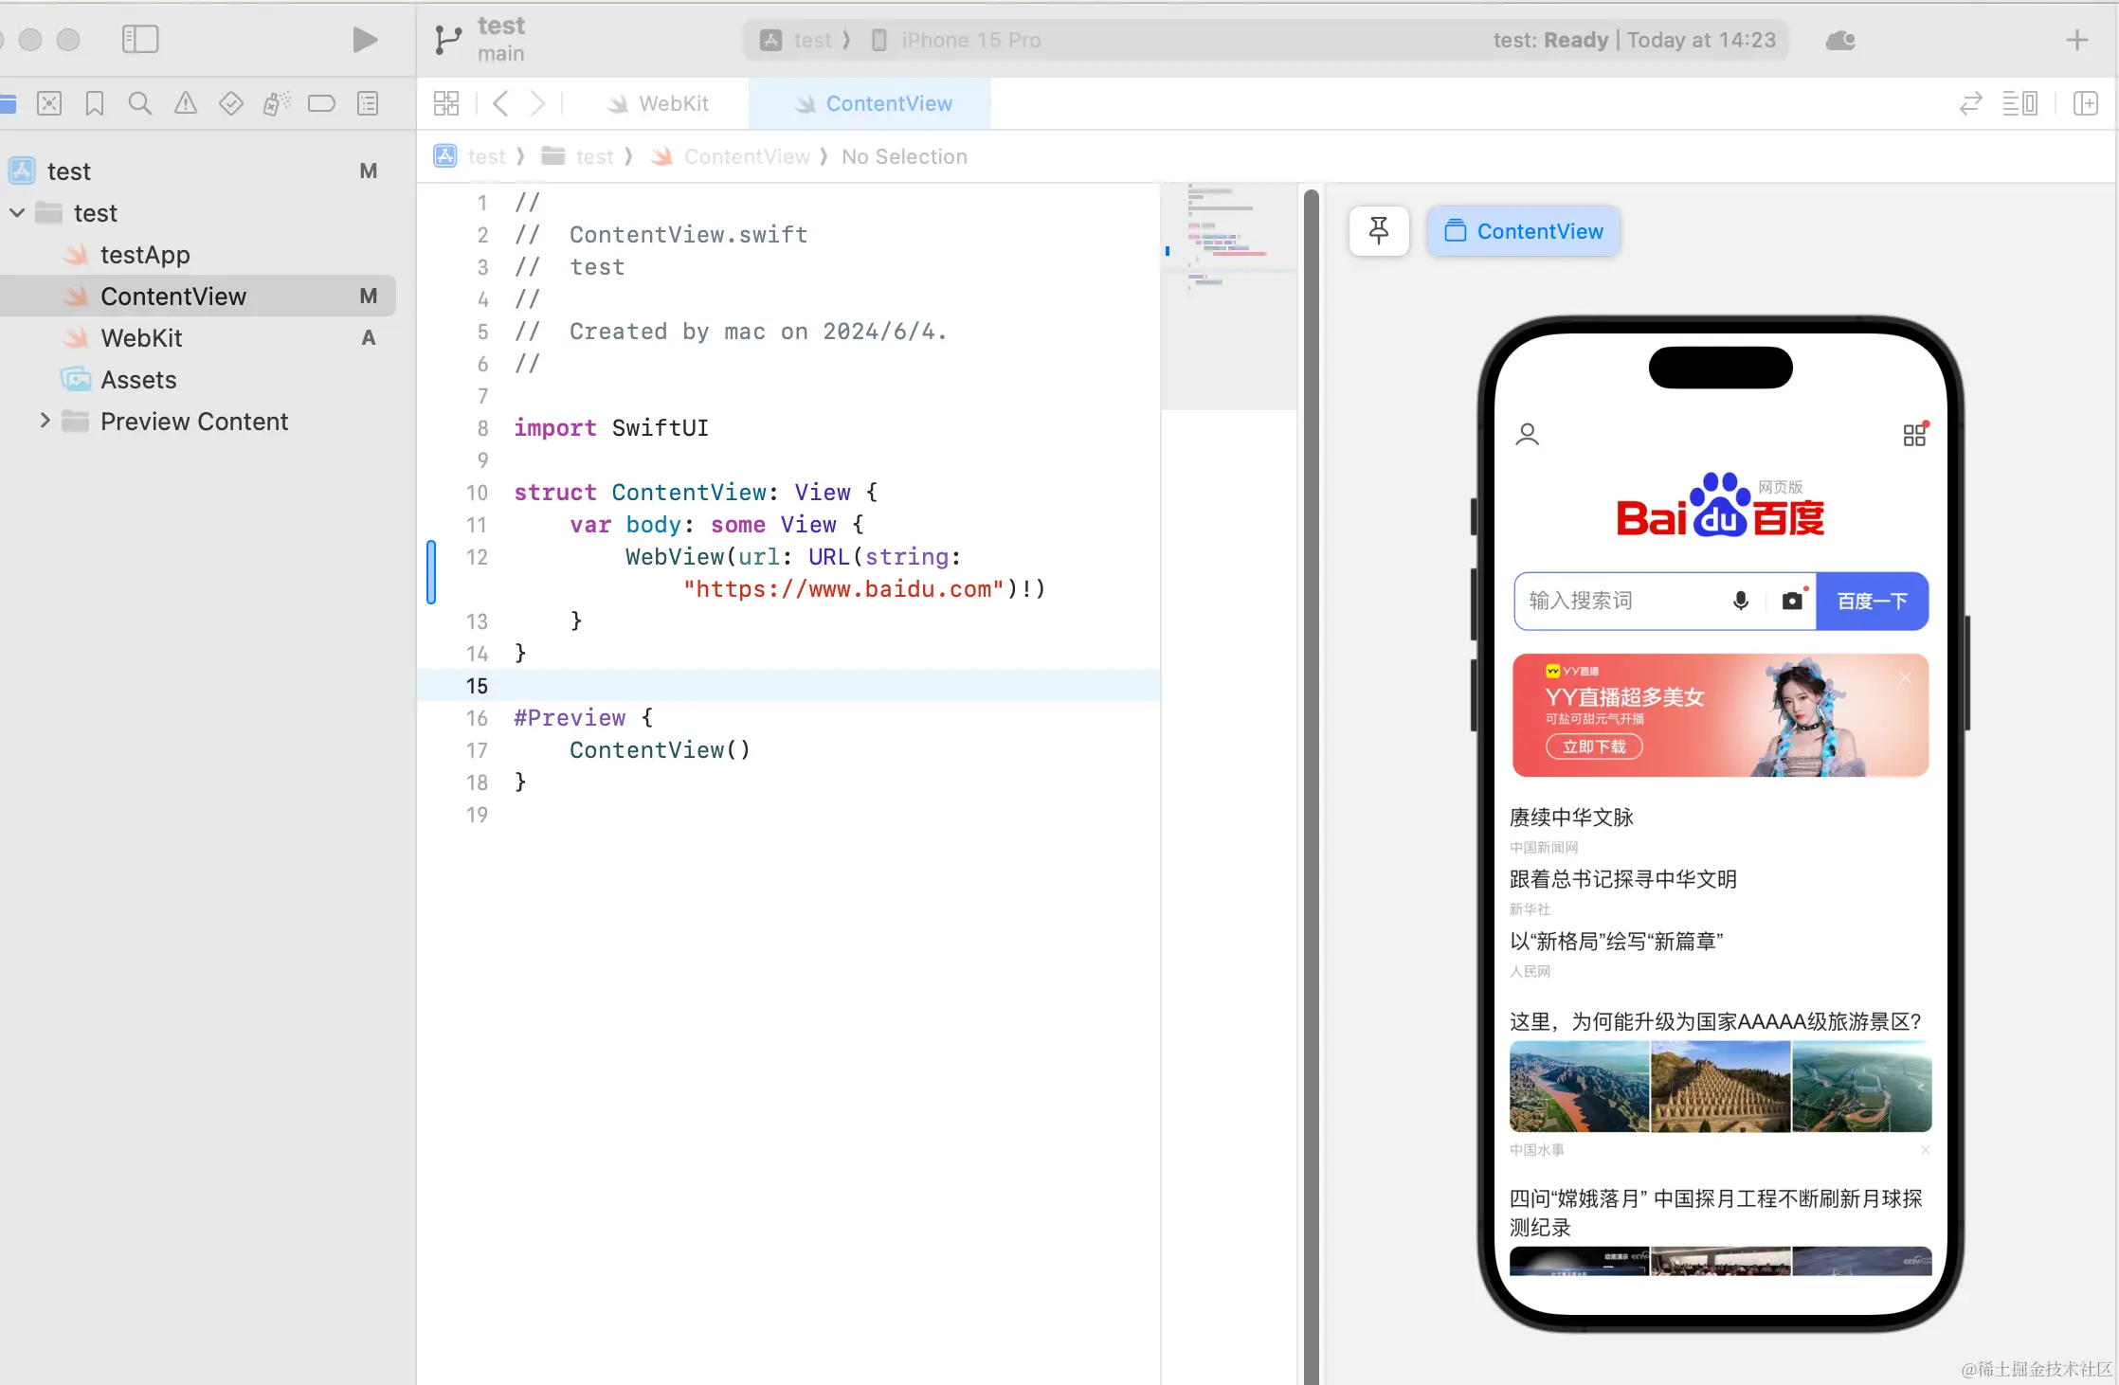Screen dimensions: 2119x1385
Task: Toggle editor review changes arrows icon
Action: (x=1970, y=103)
